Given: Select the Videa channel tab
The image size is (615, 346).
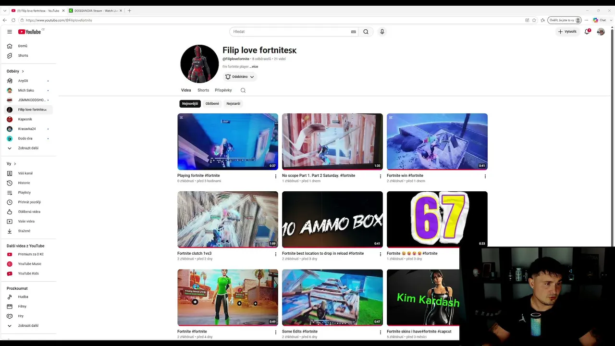Looking at the screenshot, I should (x=186, y=90).
